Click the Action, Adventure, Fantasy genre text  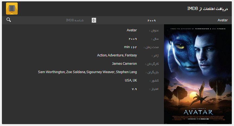coord(117,55)
